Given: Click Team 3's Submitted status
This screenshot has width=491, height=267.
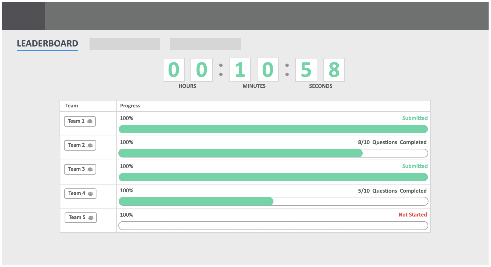Looking at the screenshot, I should coord(415,166).
